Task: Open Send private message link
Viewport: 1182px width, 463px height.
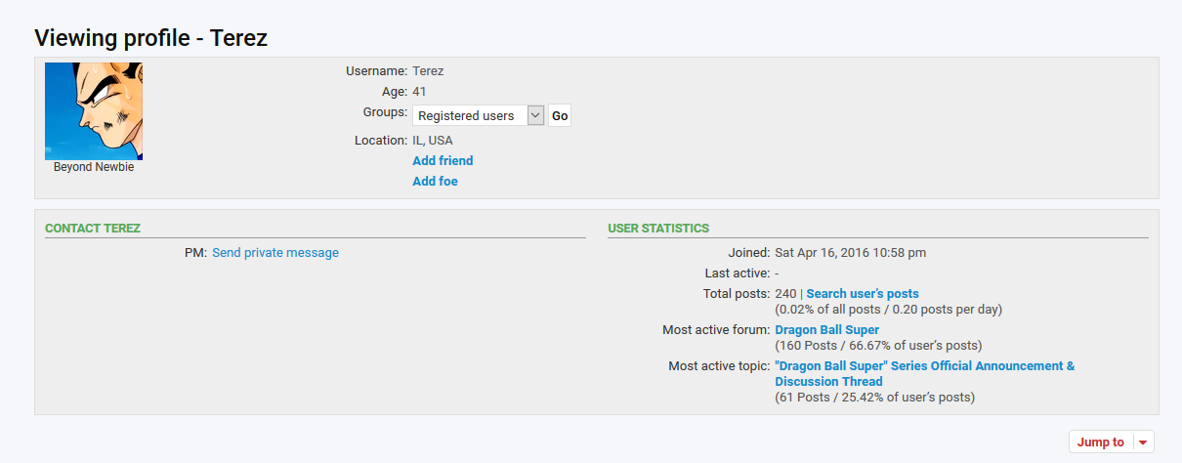Action: click(x=275, y=253)
